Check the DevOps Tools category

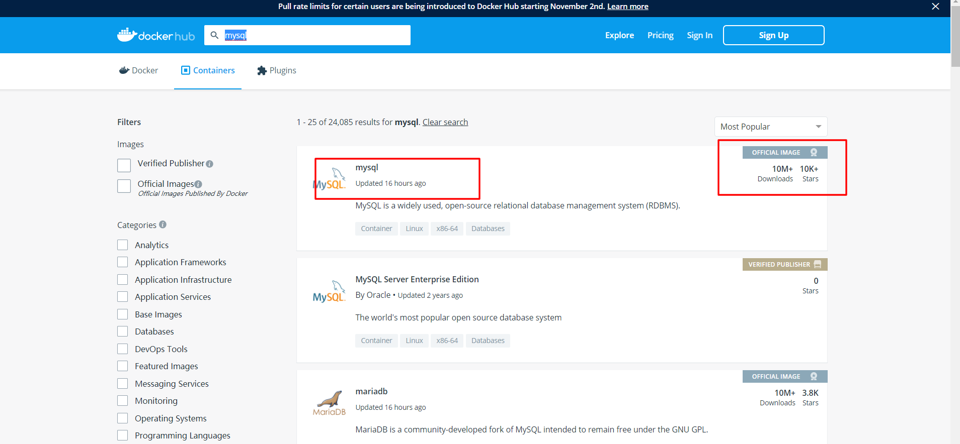coord(123,349)
